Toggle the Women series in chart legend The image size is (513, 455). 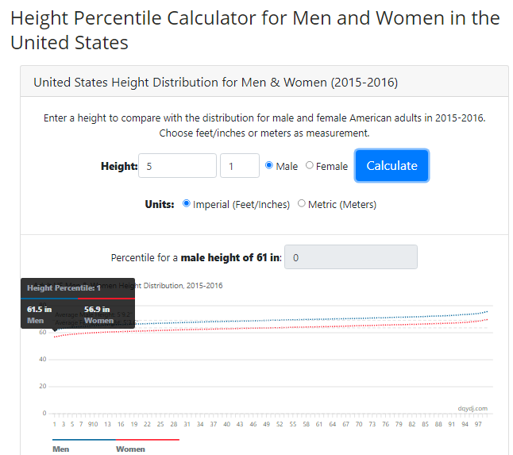[130, 449]
